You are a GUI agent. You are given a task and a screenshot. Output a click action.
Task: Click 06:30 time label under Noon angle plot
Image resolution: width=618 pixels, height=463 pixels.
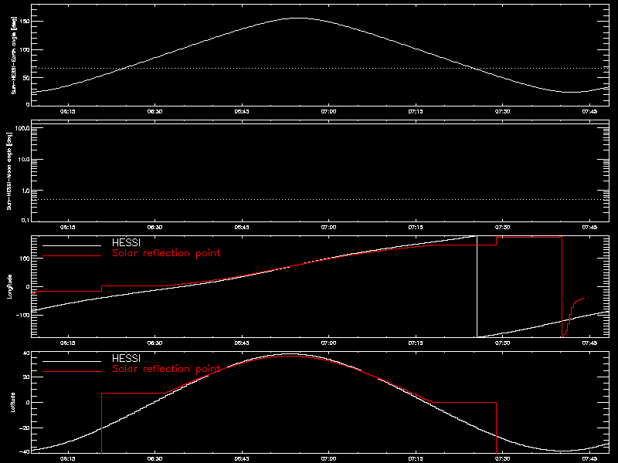[x=154, y=228]
